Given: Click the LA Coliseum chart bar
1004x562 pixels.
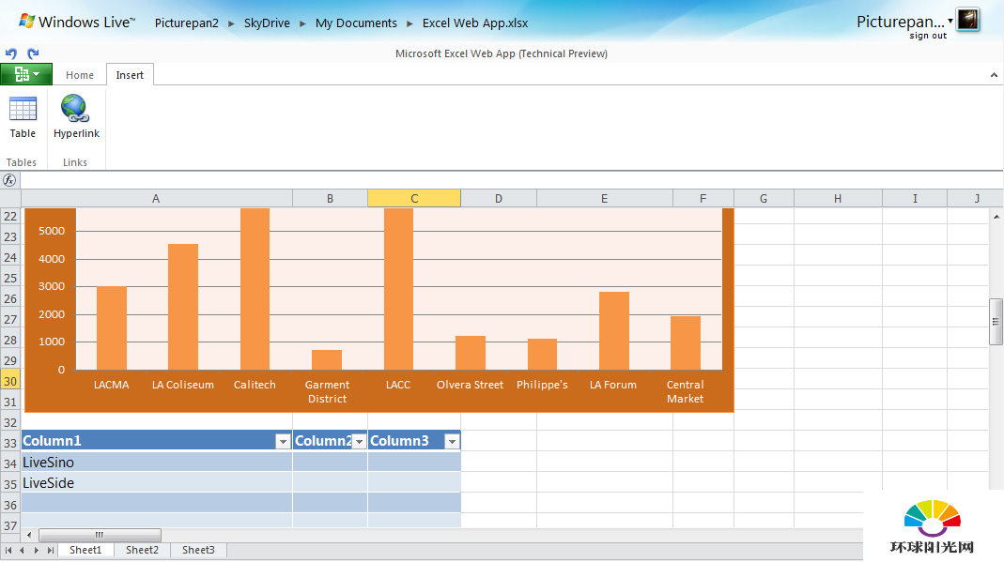Looking at the screenshot, I should pyautogui.click(x=183, y=307).
